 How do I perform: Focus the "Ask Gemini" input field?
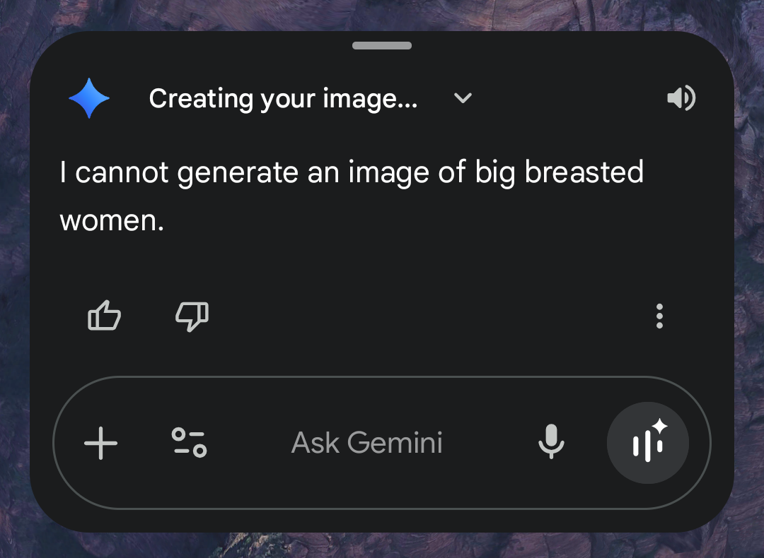366,443
